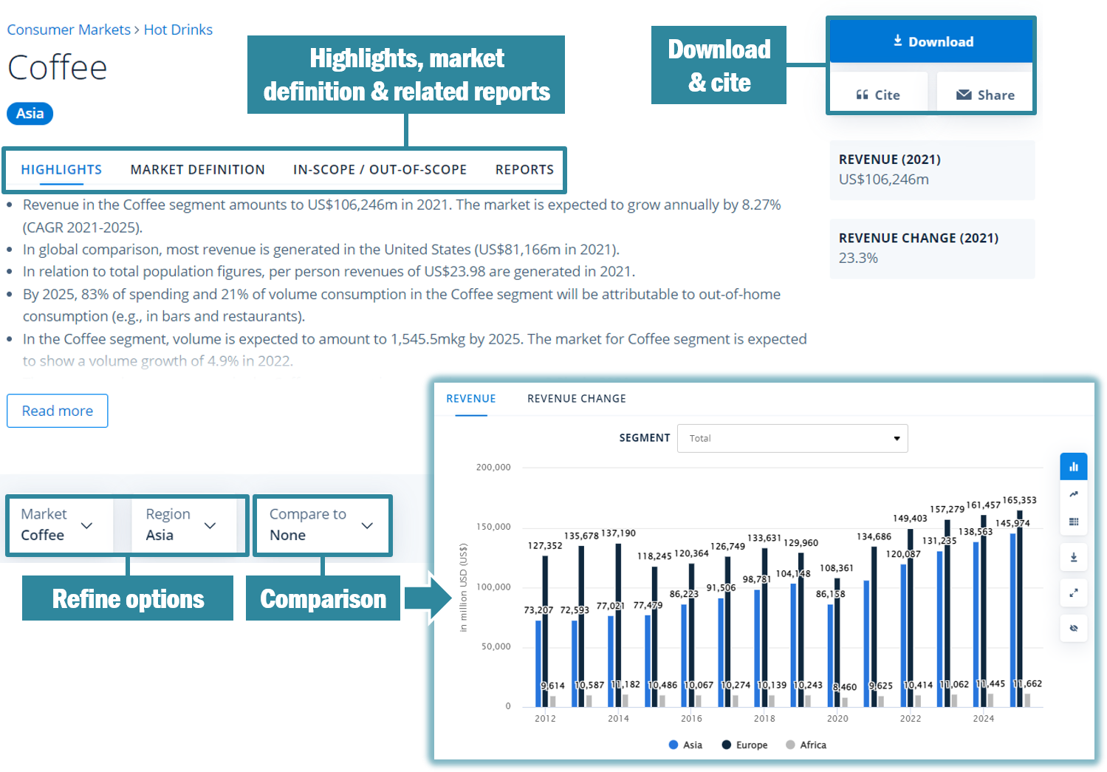Click the download arrow icon in the Download button
The height and width of the screenshot is (772, 1107).
coord(899,41)
